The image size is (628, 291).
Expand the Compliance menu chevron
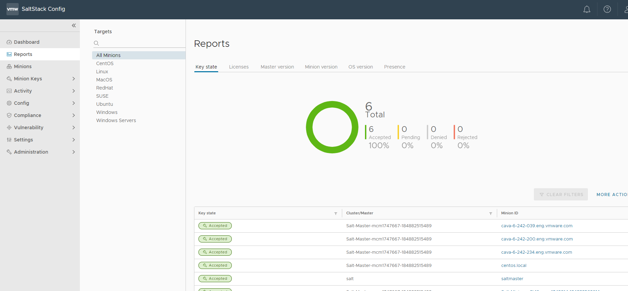(x=74, y=115)
